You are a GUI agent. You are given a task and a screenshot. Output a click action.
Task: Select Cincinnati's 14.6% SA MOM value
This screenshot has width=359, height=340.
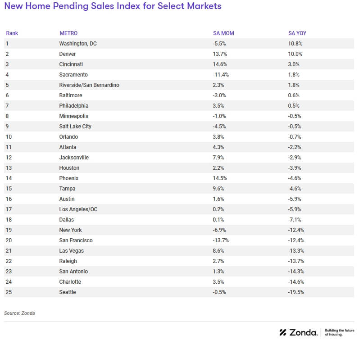click(220, 64)
